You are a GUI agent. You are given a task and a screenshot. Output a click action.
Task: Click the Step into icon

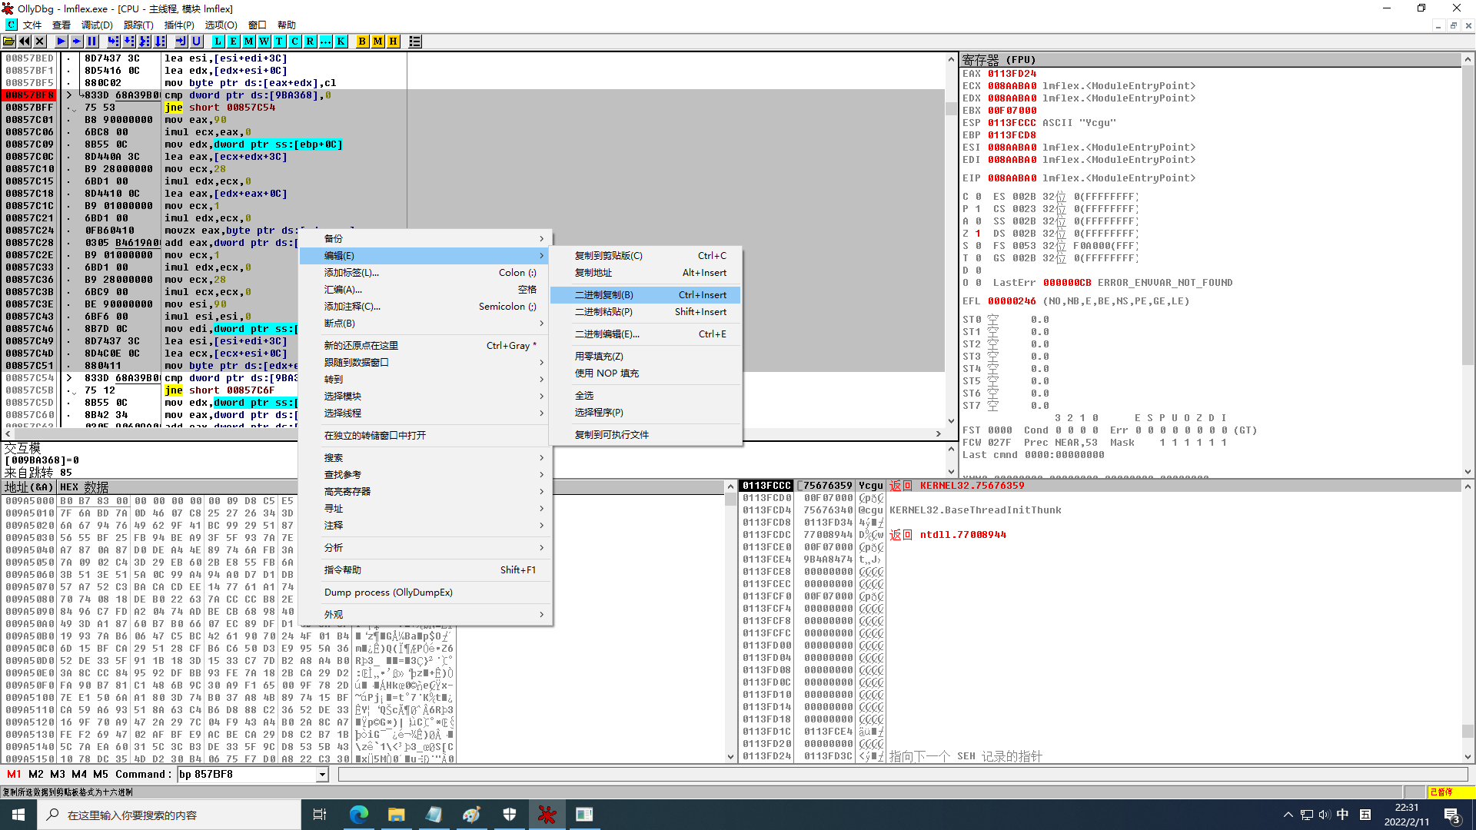coord(114,41)
